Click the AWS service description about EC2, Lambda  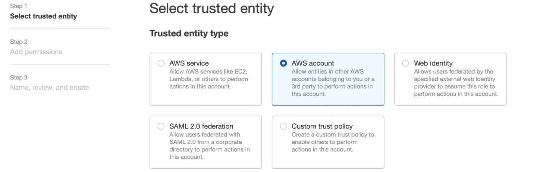tap(209, 79)
